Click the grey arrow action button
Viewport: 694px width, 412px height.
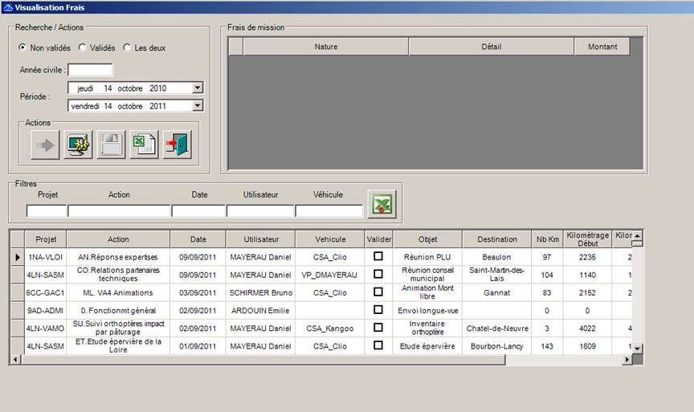[x=45, y=145]
